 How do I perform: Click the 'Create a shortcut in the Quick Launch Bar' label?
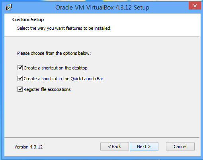point(63,79)
